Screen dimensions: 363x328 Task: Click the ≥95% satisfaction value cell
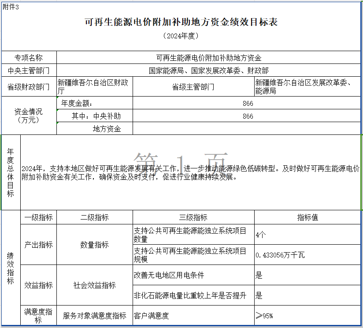tap(307, 316)
